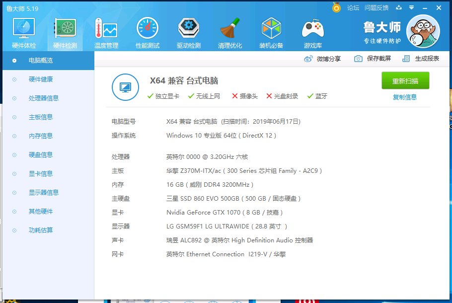The image size is (452, 303).
Task: Click the 鲁大师 mascot avatar
Action: click(423, 31)
